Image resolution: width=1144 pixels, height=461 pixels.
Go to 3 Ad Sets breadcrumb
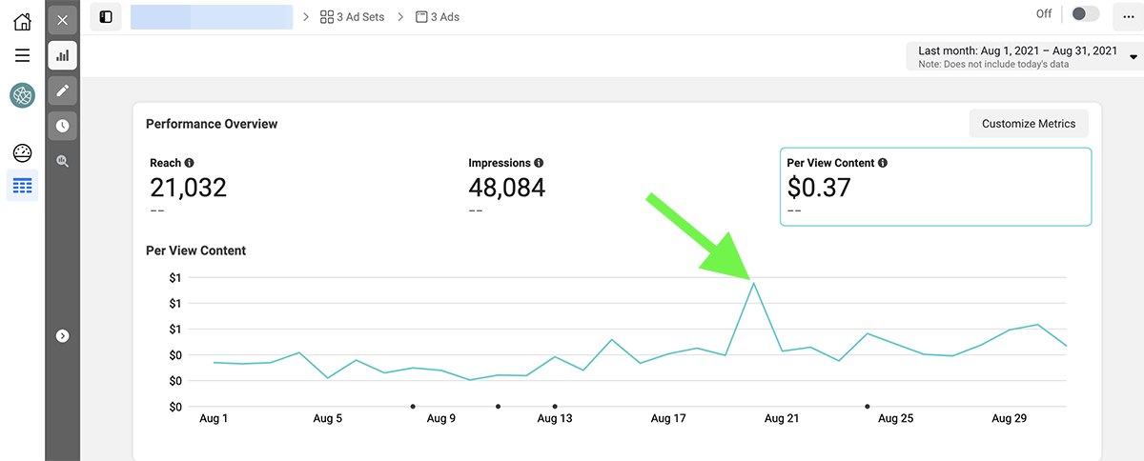[x=352, y=17]
